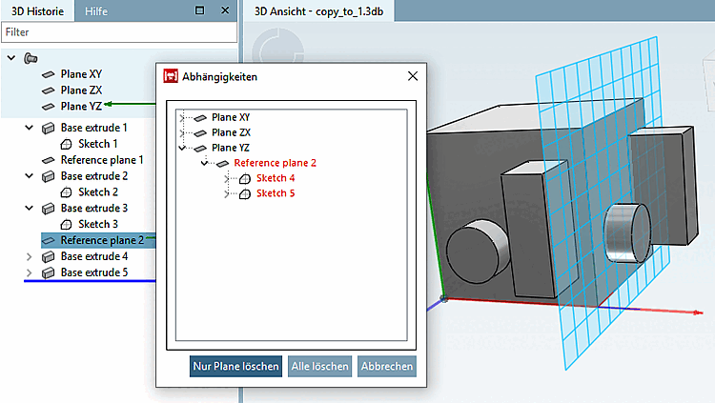
Task: Click the Reference plane 2 icon in history
Action: (x=48, y=240)
